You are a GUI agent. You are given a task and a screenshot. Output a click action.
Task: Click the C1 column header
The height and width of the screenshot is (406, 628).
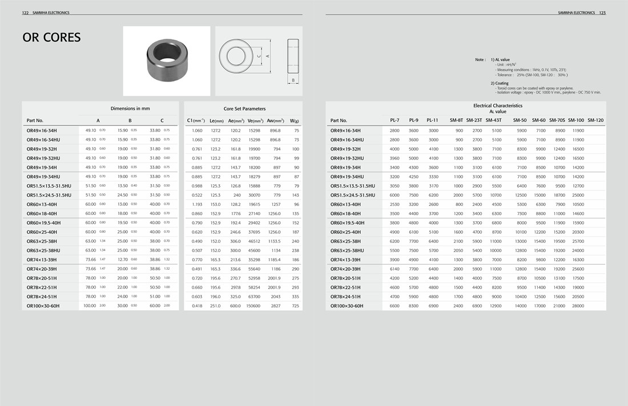[196, 120]
